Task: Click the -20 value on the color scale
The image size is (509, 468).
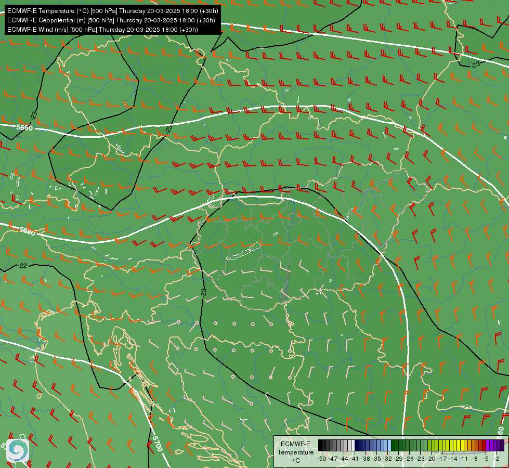Action: click(x=431, y=459)
